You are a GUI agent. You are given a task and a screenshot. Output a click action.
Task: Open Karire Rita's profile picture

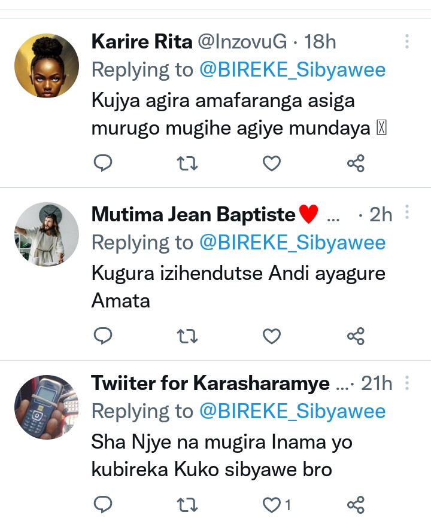click(x=47, y=66)
